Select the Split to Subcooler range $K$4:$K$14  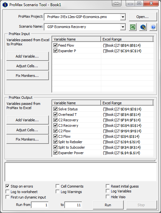[122, 147]
